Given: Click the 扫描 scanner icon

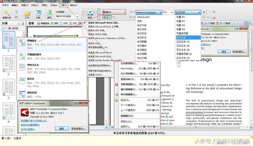Looking at the screenshot, I should tap(38, 13).
